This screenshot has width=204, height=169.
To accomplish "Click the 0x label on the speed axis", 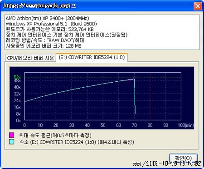I will (x=18, y=120).
